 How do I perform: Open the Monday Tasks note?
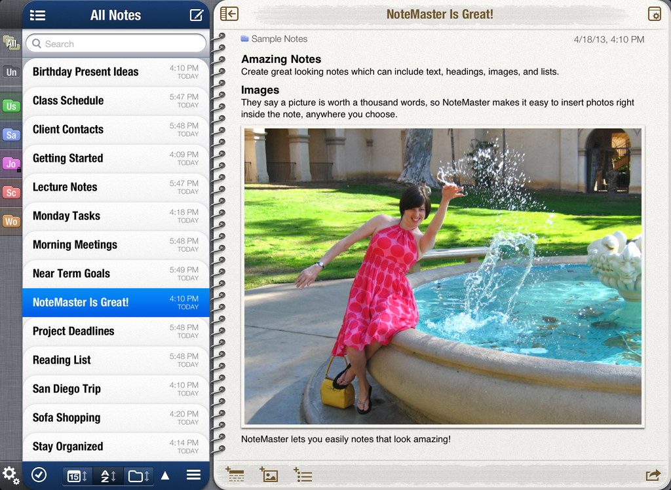(x=116, y=216)
